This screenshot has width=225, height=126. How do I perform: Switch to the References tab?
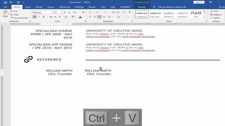click(65, 7)
